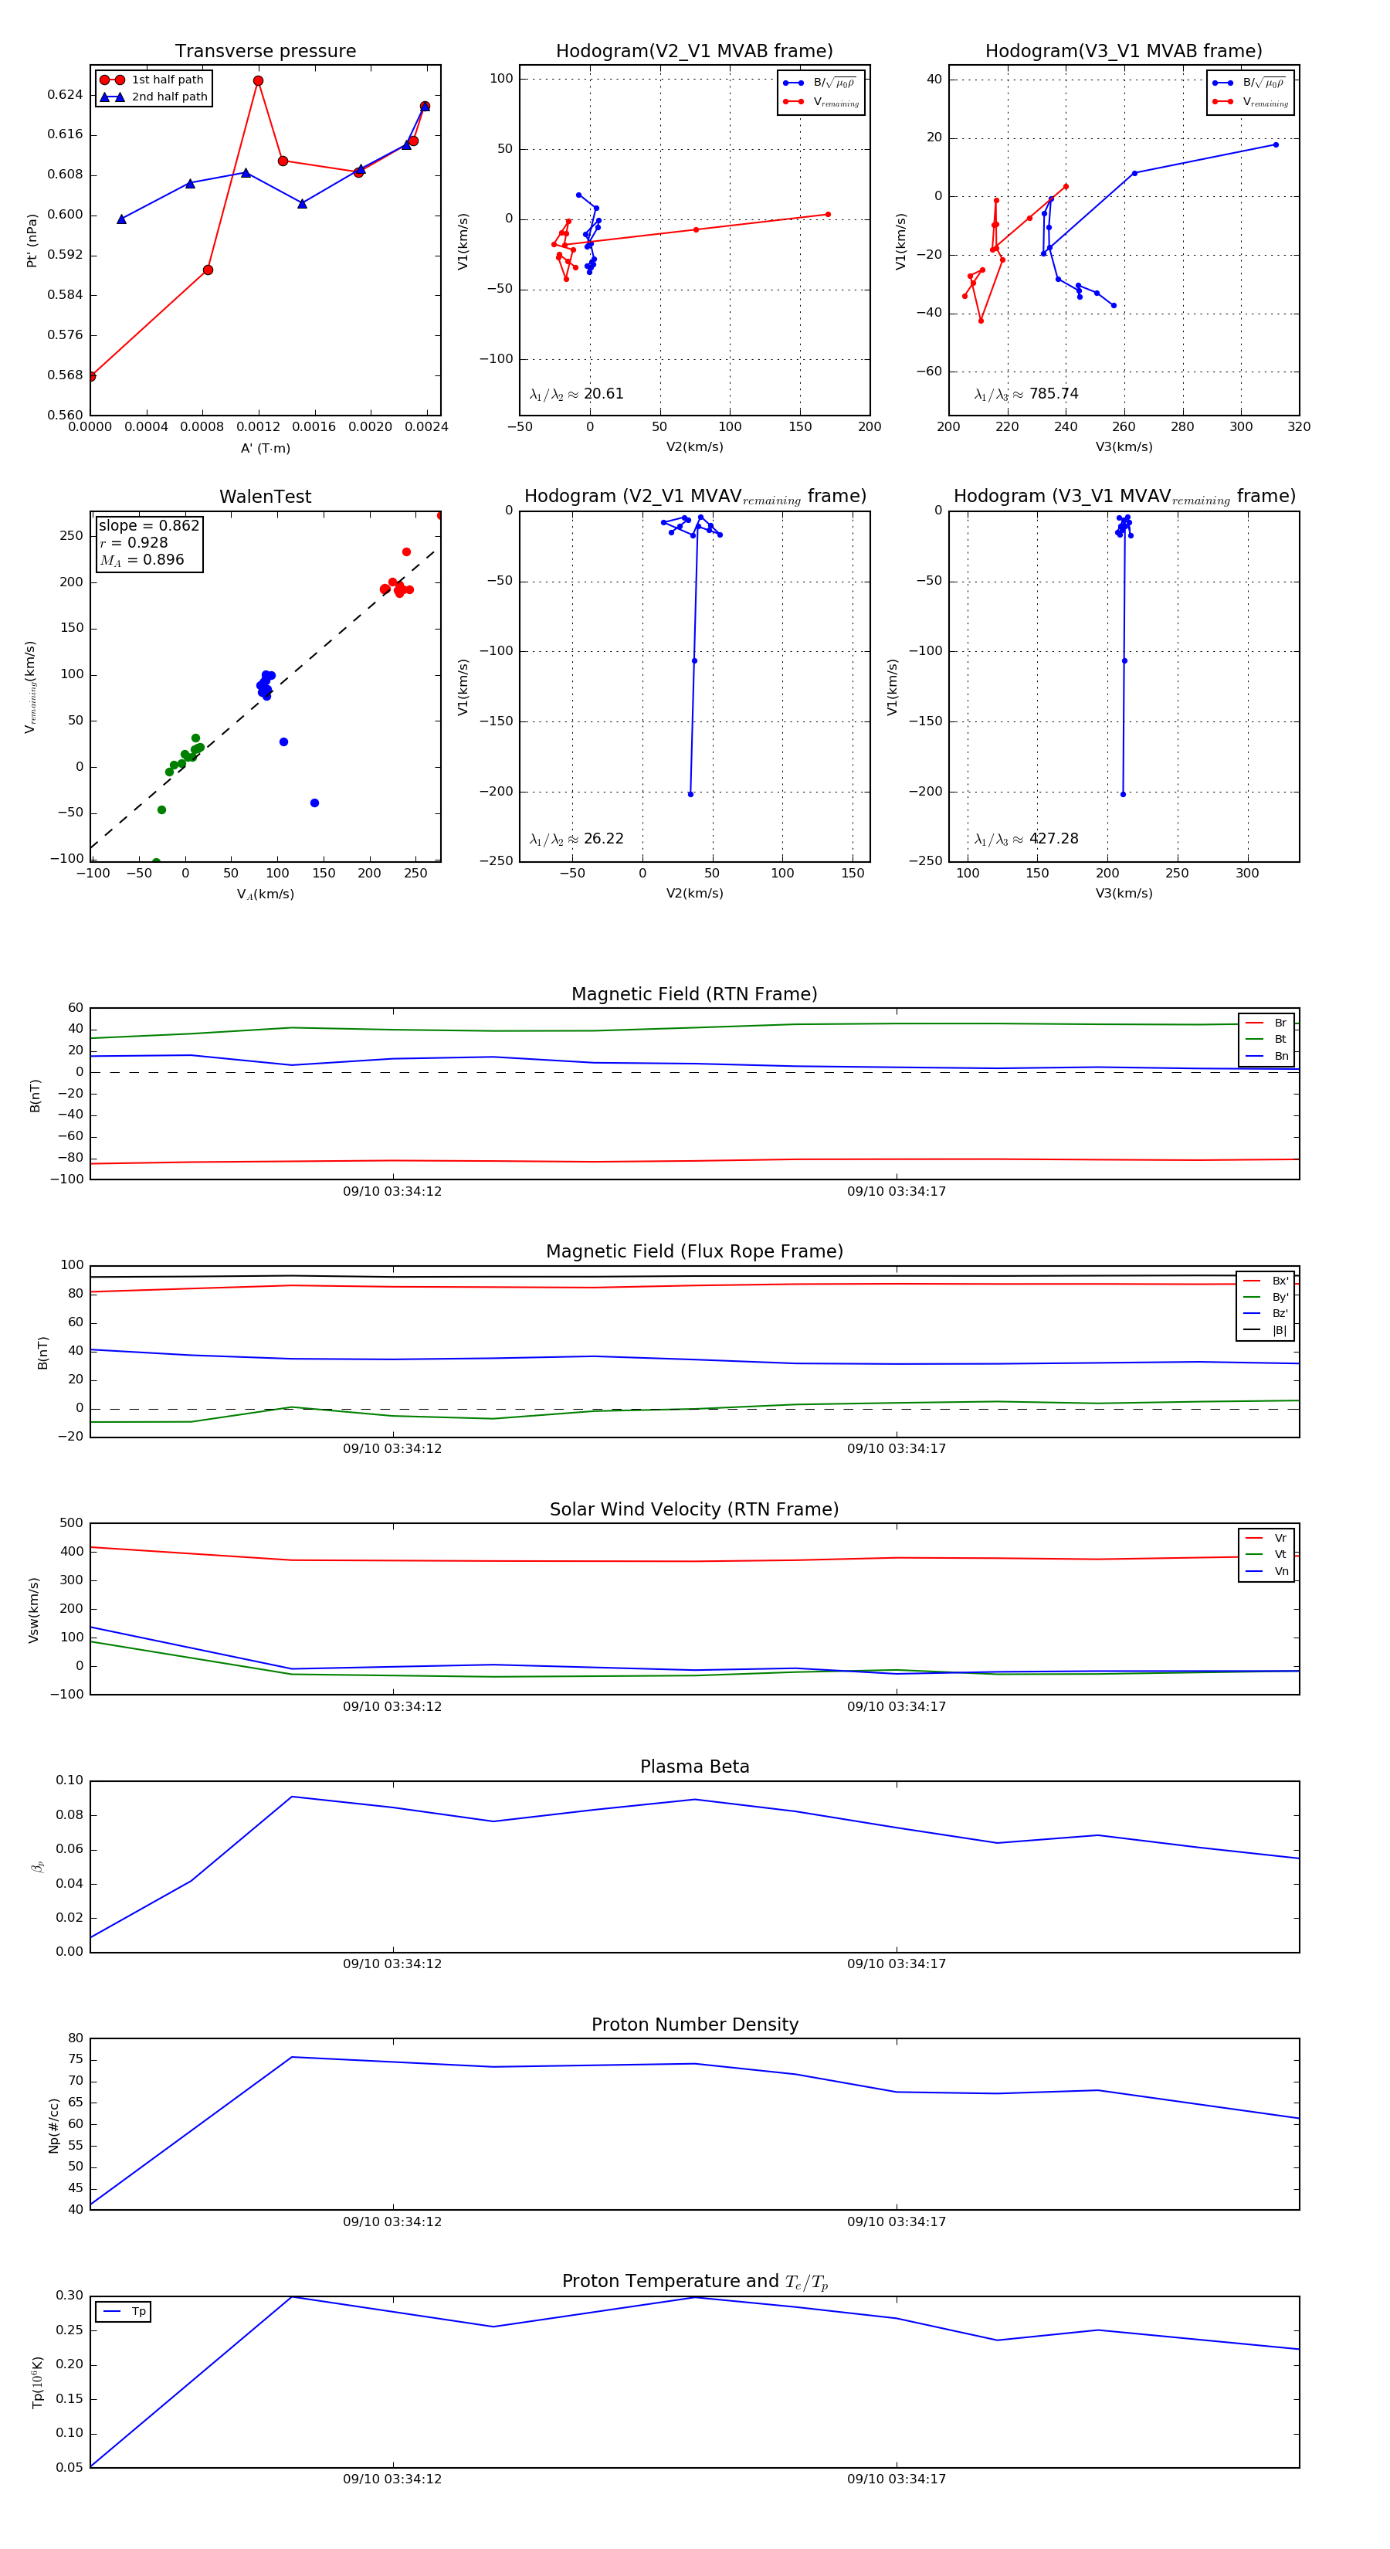This screenshot has width=1390, height=2549.
Task: Click the V_A(km/s) x-axis label
Action: point(265,894)
